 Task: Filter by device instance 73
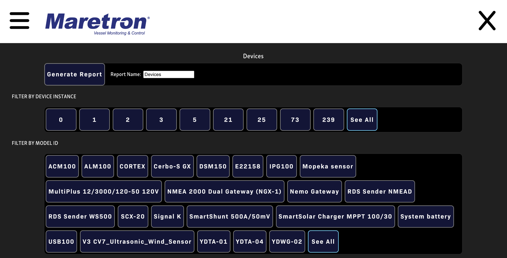coord(295,120)
